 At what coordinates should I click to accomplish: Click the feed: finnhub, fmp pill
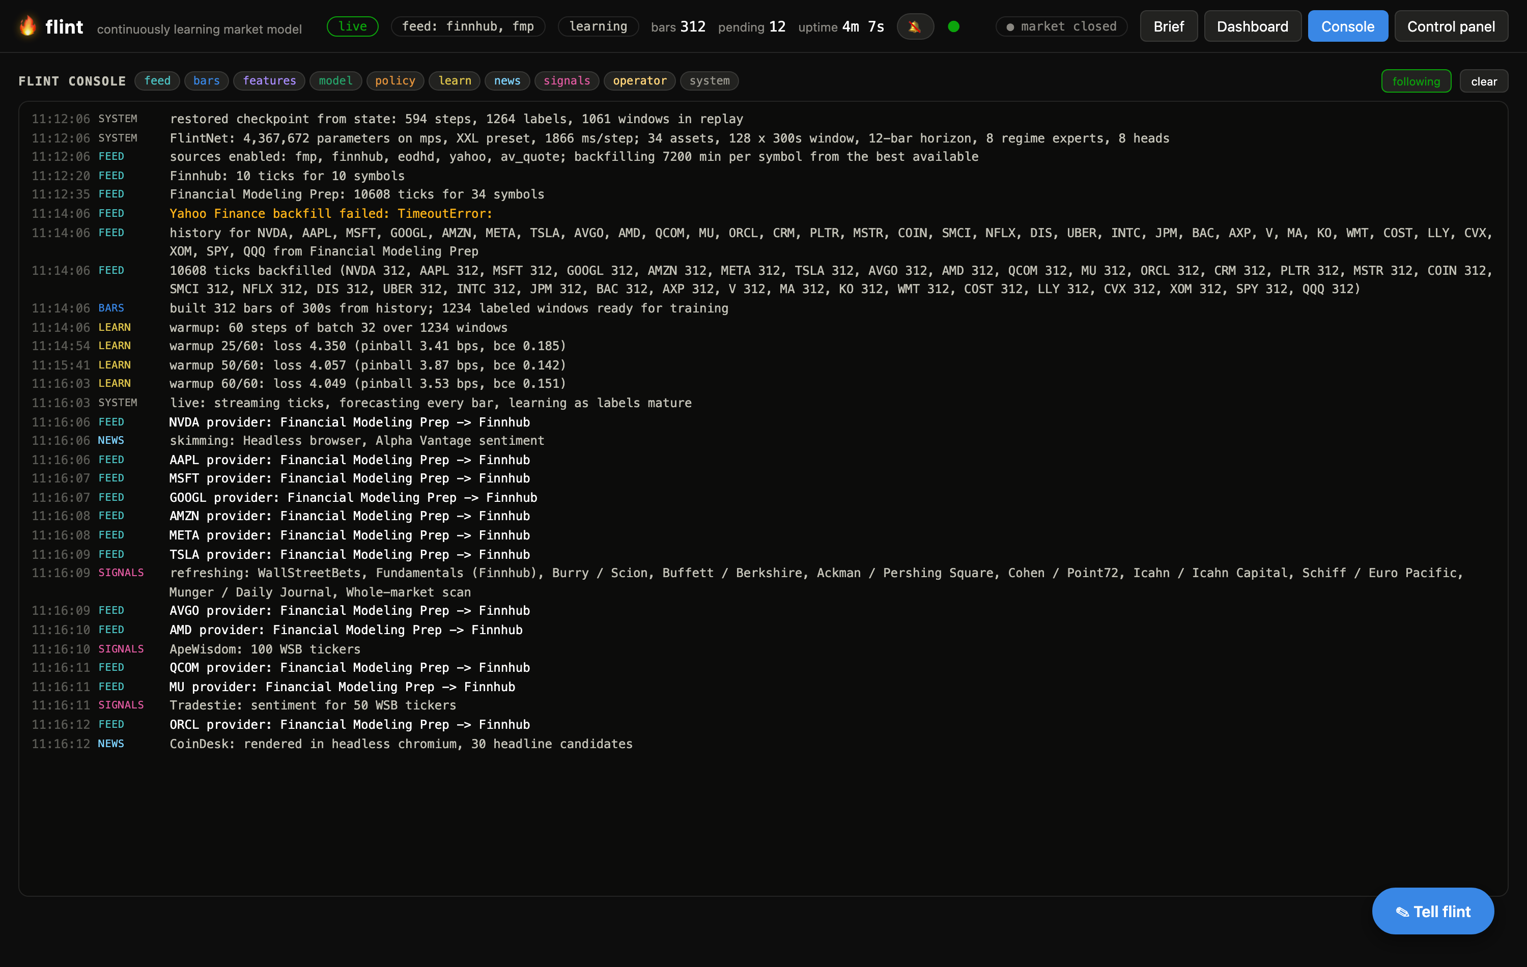click(468, 26)
